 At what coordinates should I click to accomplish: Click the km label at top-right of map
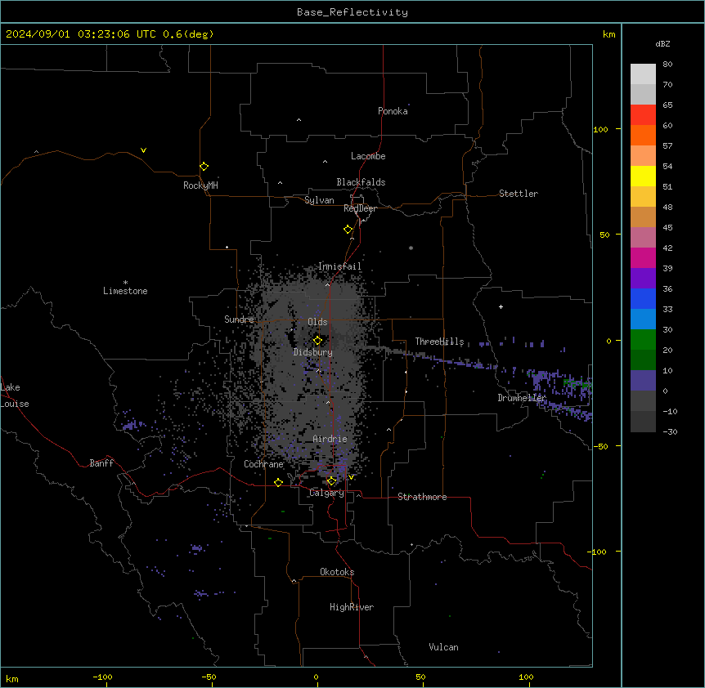tap(608, 34)
